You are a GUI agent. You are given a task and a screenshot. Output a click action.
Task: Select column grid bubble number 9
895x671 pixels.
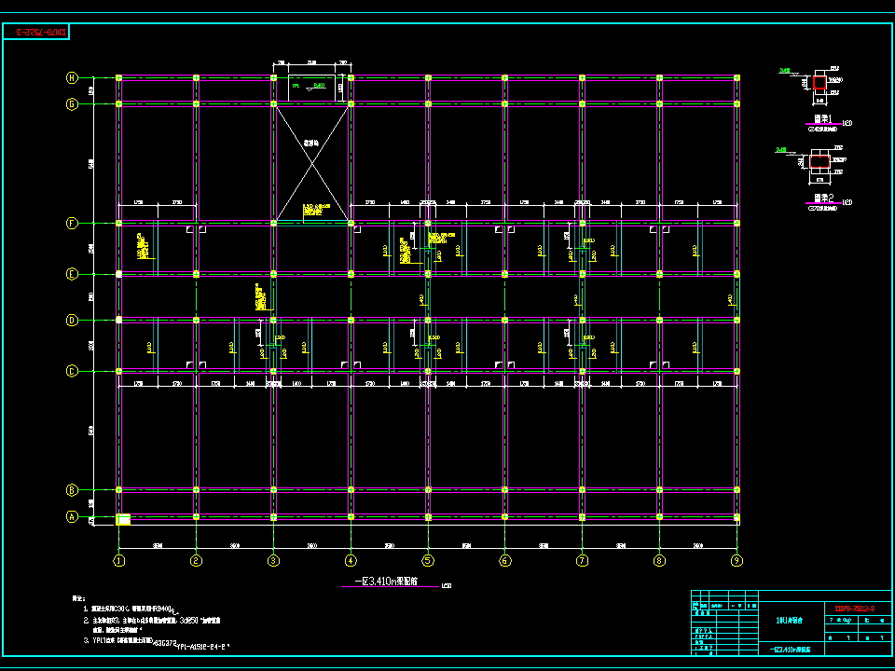pos(737,560)
